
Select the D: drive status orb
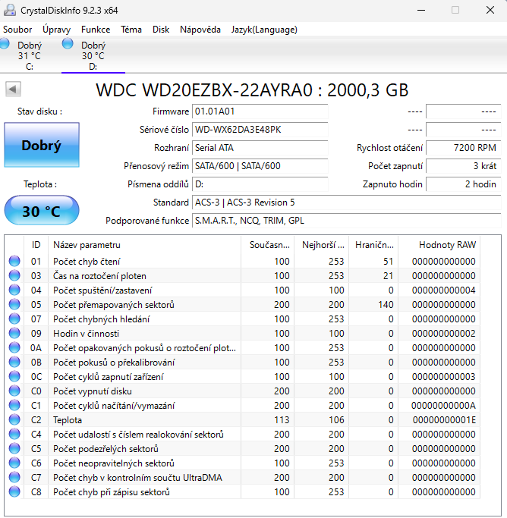click(x=68, y=43)
